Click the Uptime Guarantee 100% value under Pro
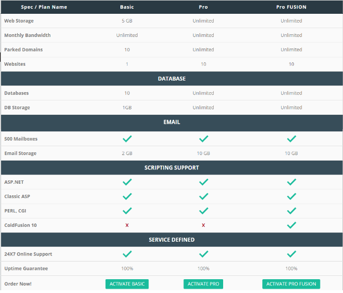The width and height of the screenshot is (343, 293). pos(203,269)
